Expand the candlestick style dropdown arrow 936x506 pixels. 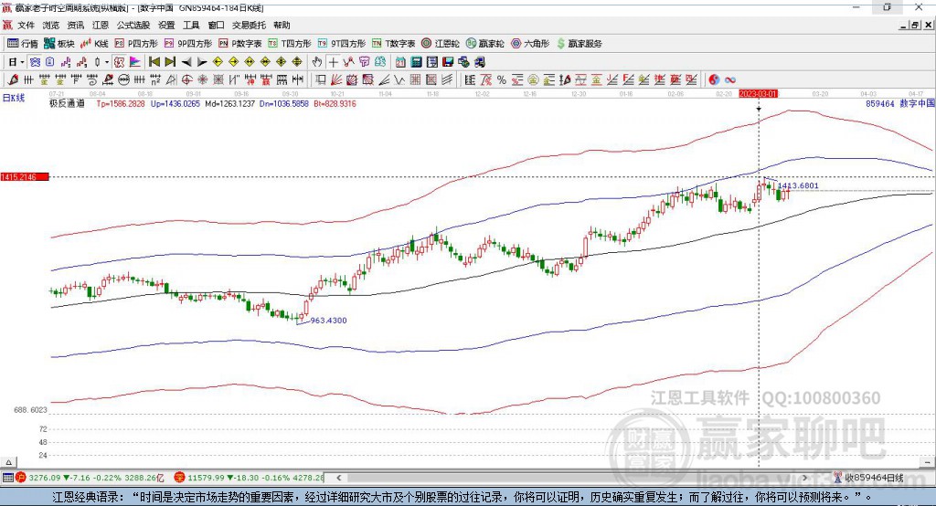[107, 62]
